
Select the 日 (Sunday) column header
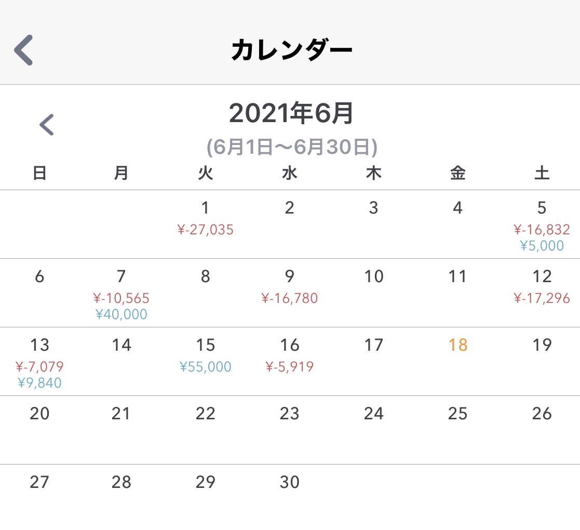[39, 173]
